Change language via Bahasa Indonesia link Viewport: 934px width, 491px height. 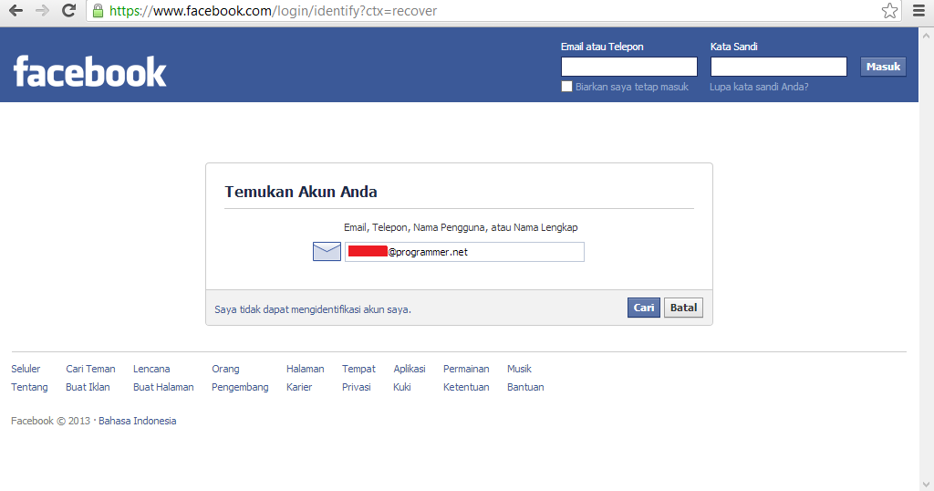click(137, 421)
